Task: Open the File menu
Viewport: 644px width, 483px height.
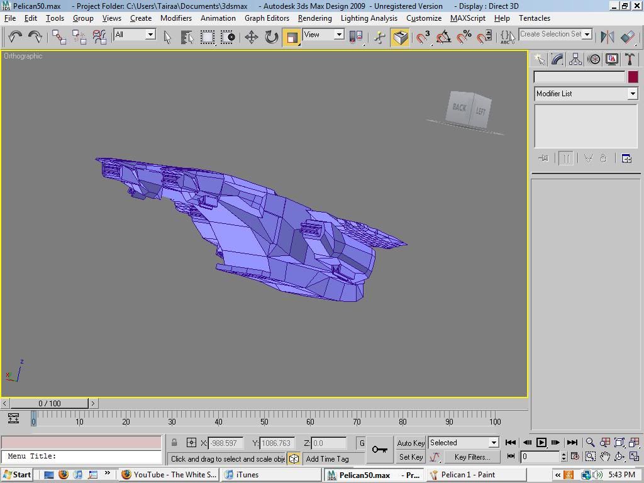Action: click(x=10, y=18)
